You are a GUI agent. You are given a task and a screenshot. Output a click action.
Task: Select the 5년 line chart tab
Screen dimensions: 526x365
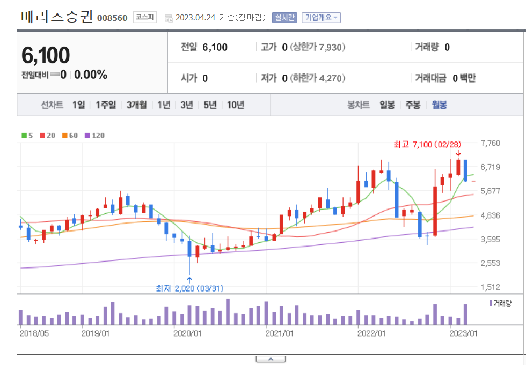click(x=210, y=105)
